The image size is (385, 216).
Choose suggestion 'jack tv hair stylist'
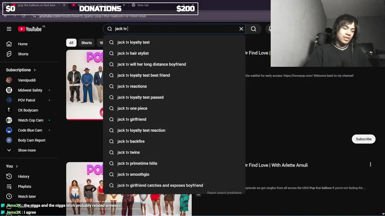click(174, 53)
